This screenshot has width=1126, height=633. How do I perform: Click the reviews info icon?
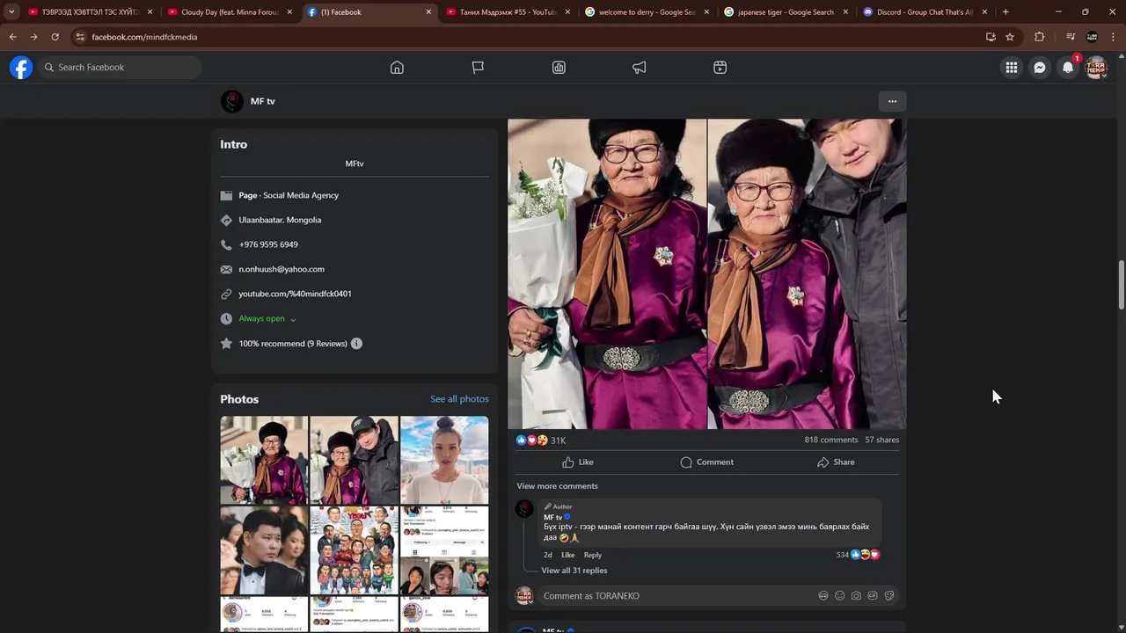coord(356,344)
